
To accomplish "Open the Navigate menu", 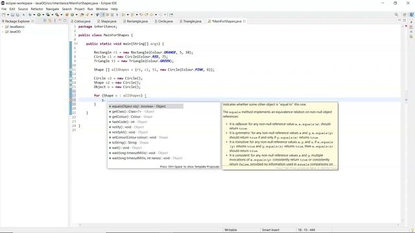I will 53,9.
